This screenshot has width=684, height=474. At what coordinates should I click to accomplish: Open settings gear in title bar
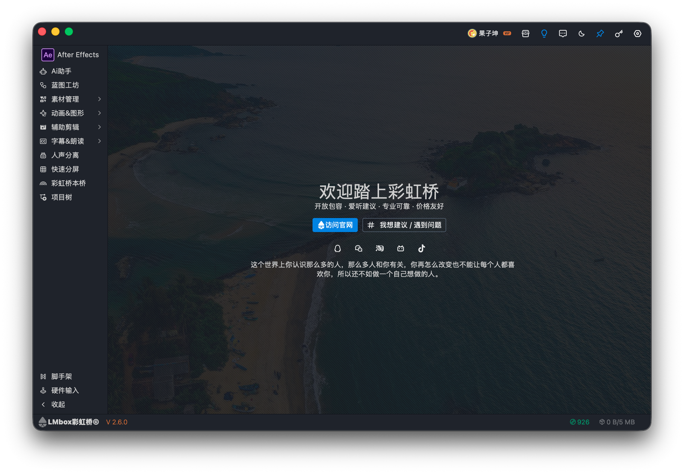[637, 33]
